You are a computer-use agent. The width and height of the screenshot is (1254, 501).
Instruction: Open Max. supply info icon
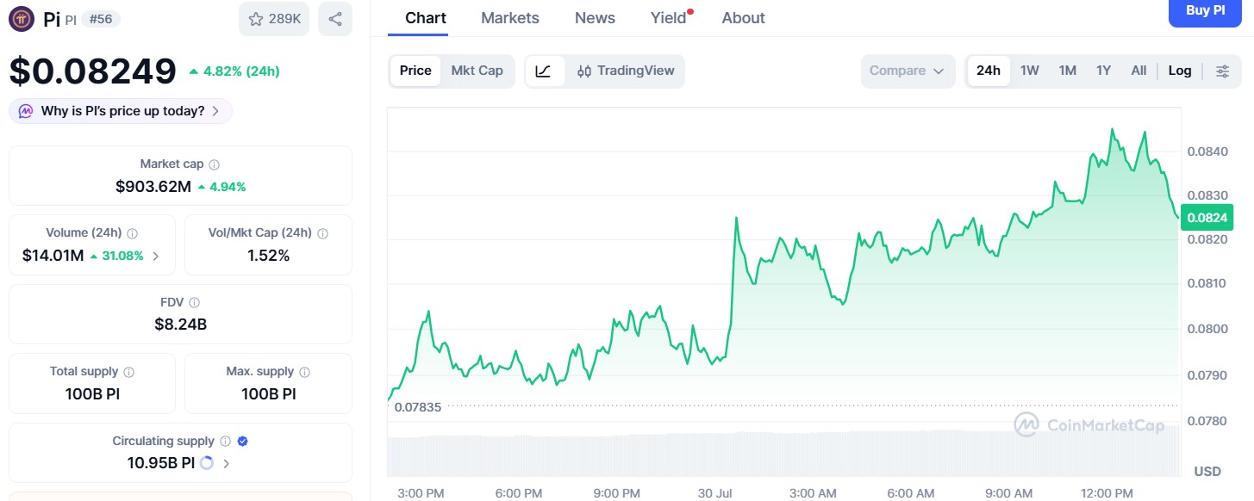tap(305, 373)
